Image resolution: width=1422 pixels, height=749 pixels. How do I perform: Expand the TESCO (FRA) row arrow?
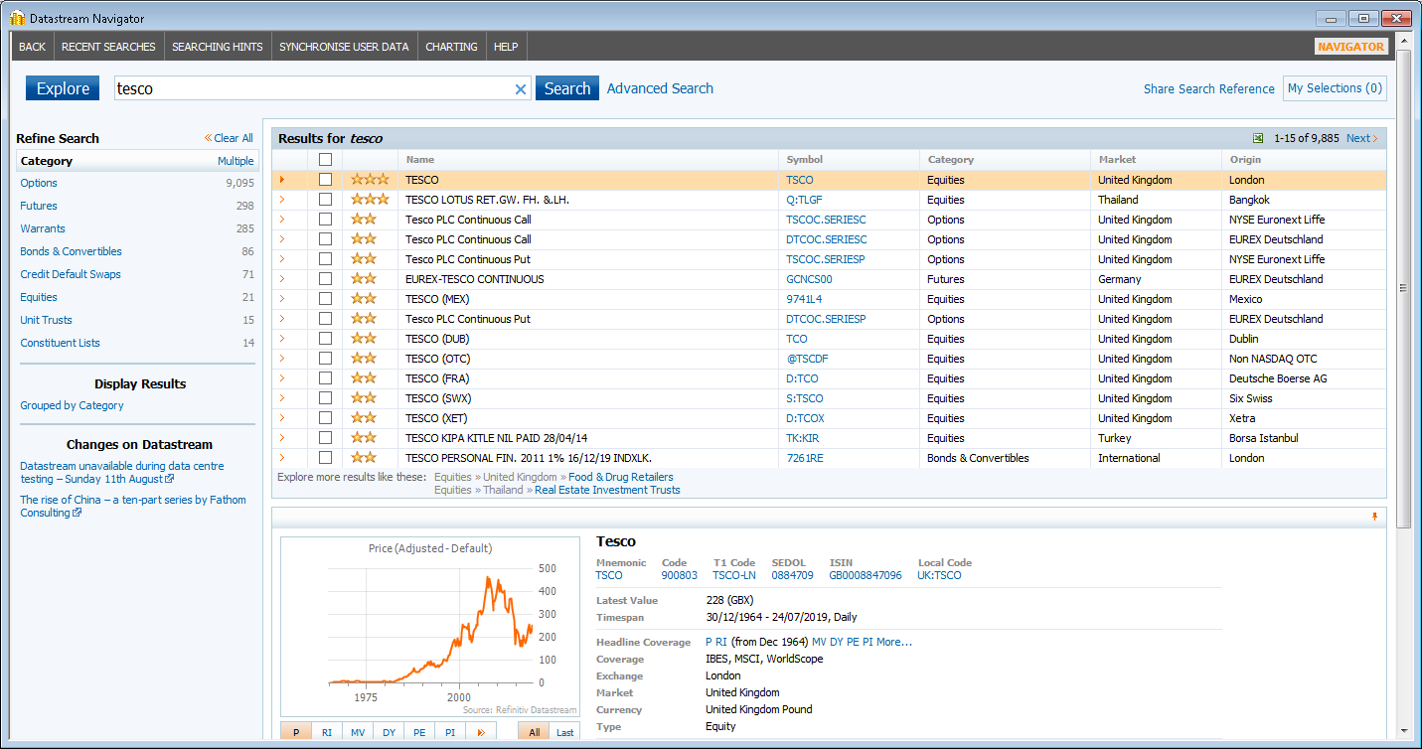point(282,378)
